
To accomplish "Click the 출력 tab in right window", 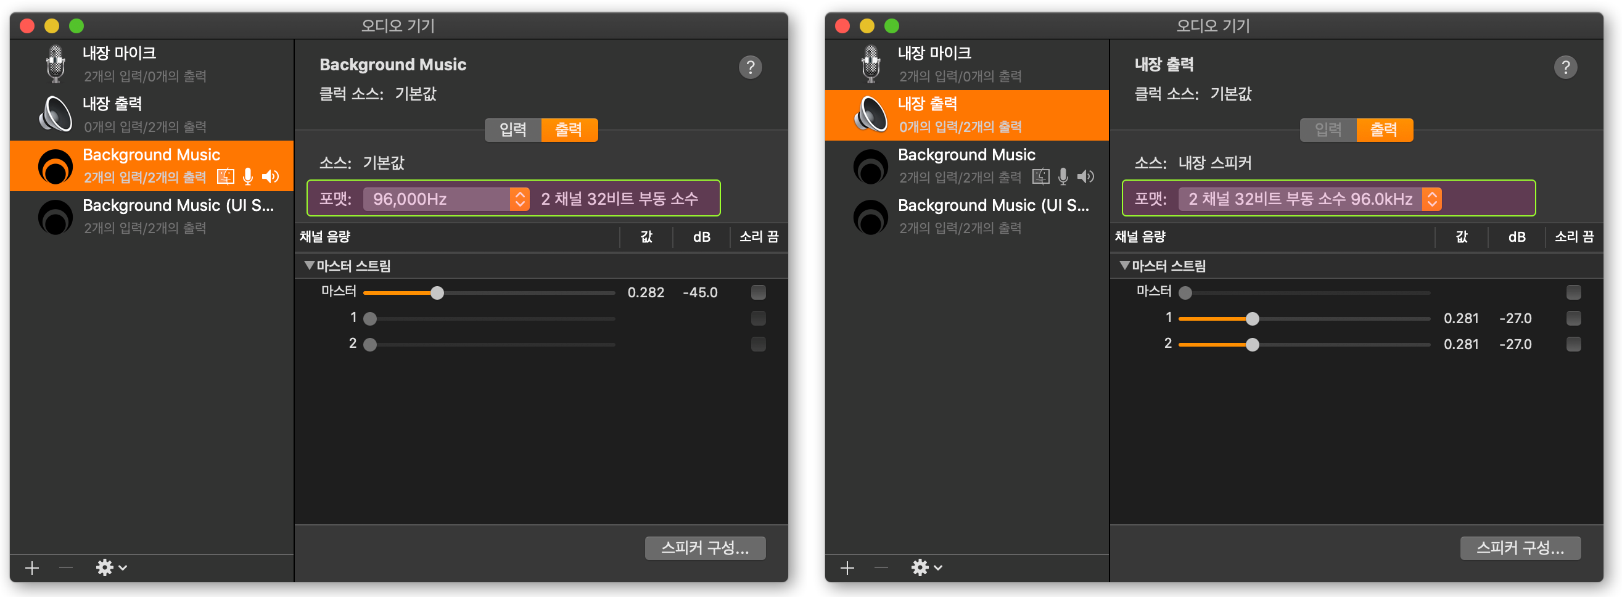I will 1385,130.
